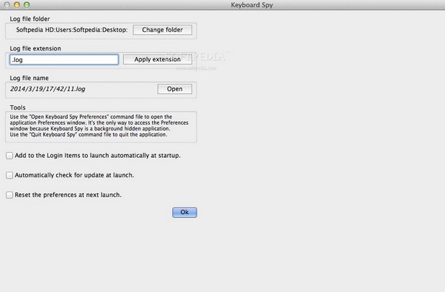Viewport: 445px width, 292px height.
Task: Click the log file name 2014/3/19/17/42/11.log
Action: pyautogui.click(x=48, y=89)
